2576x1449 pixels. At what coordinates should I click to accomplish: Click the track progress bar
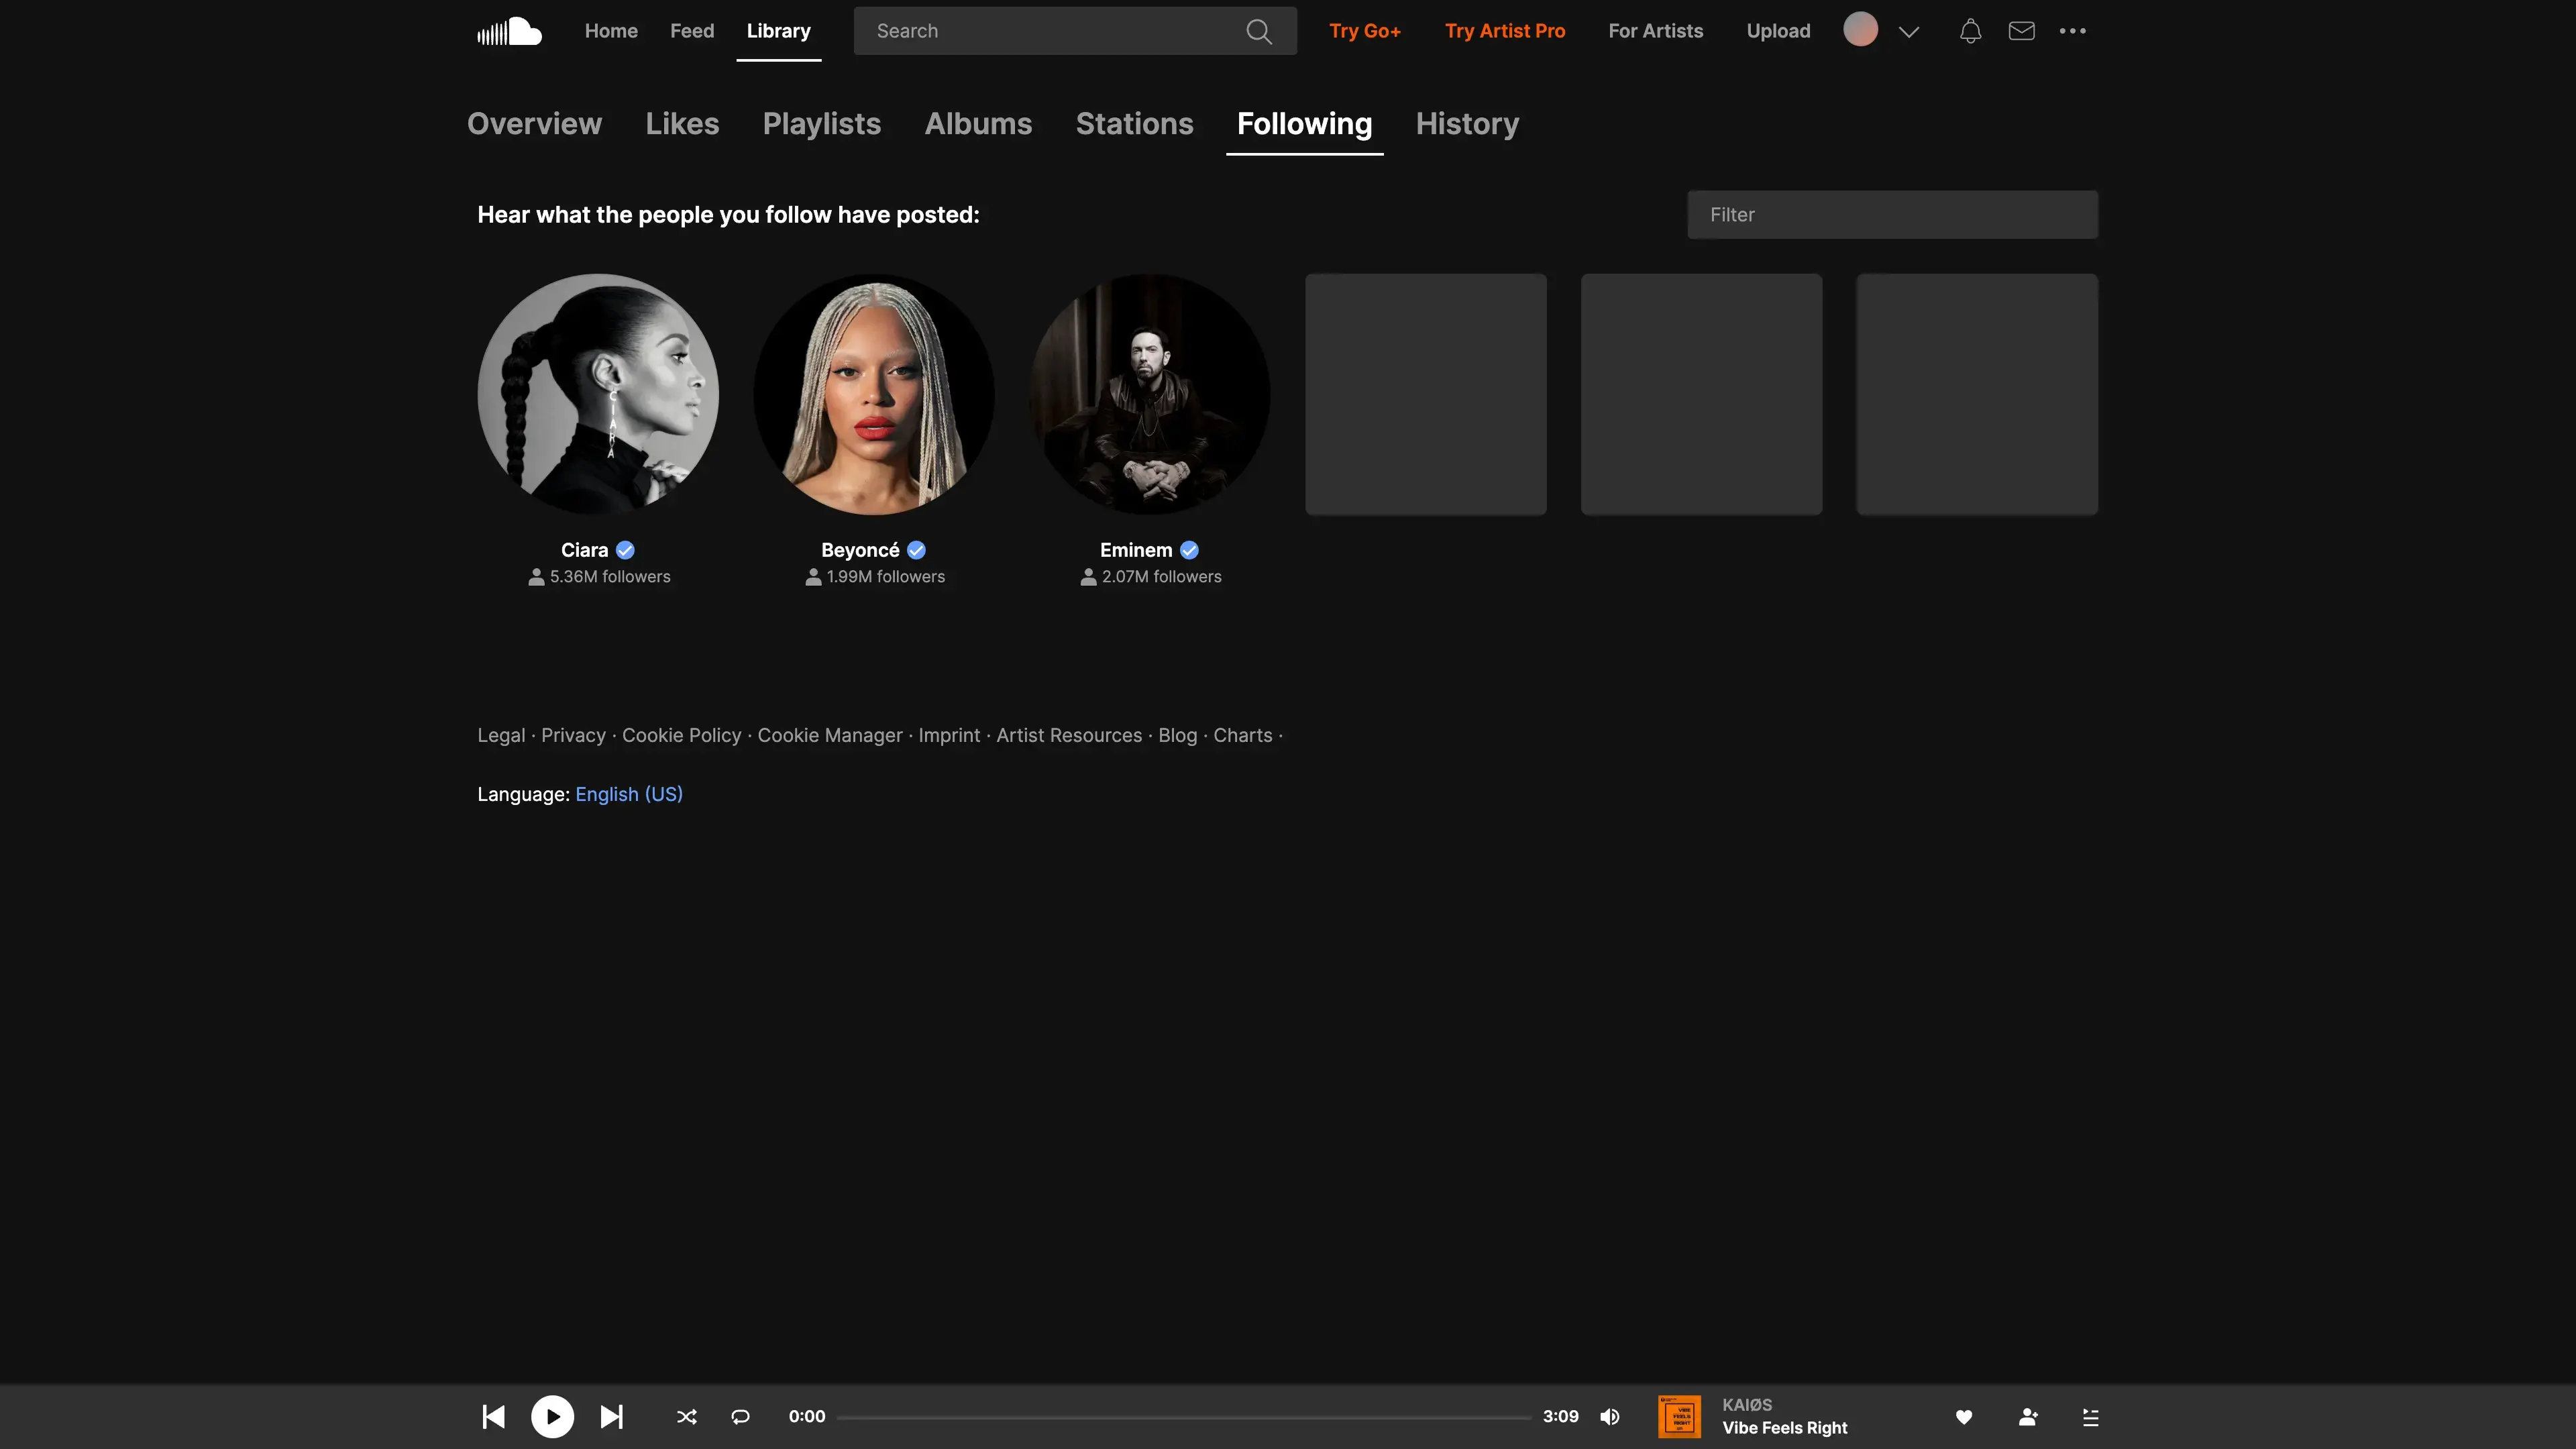tap(1183, 1417)
